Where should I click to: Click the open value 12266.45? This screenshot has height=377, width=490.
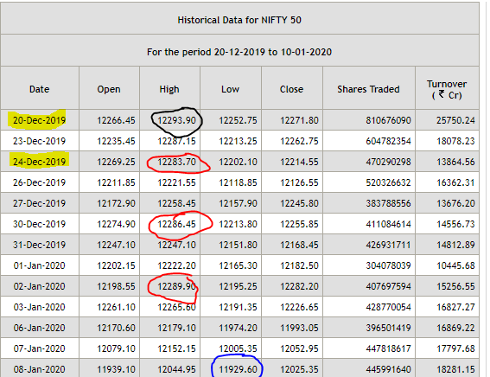coord(116,120)
